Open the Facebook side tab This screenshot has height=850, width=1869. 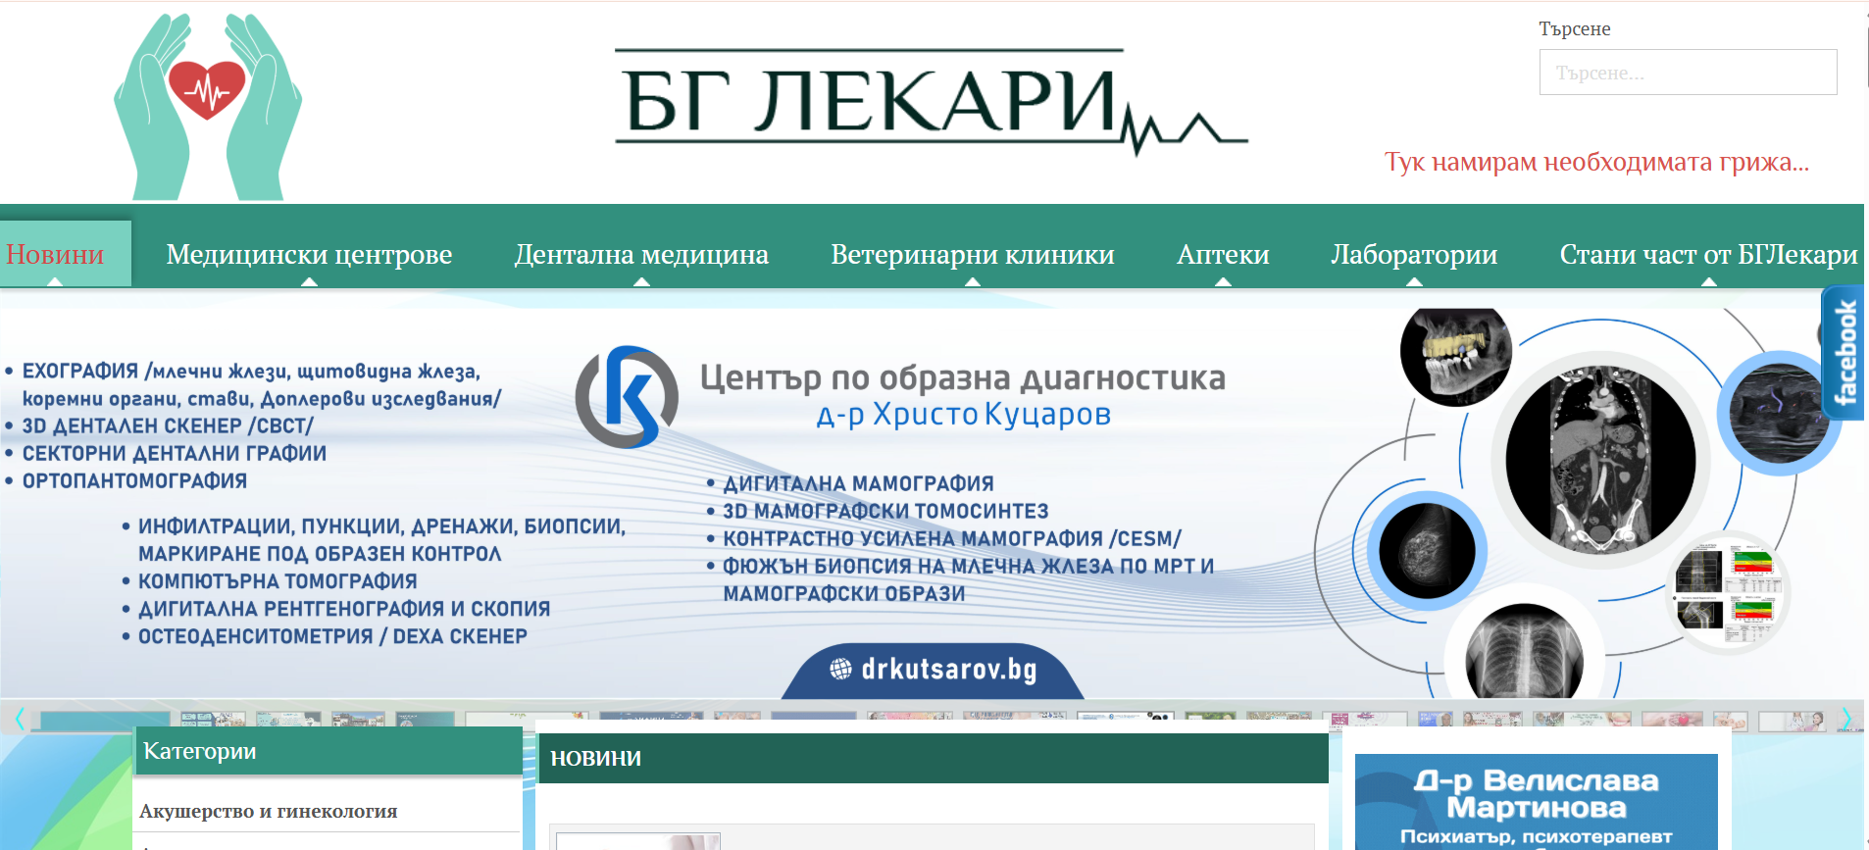[x=1844, y=353]
